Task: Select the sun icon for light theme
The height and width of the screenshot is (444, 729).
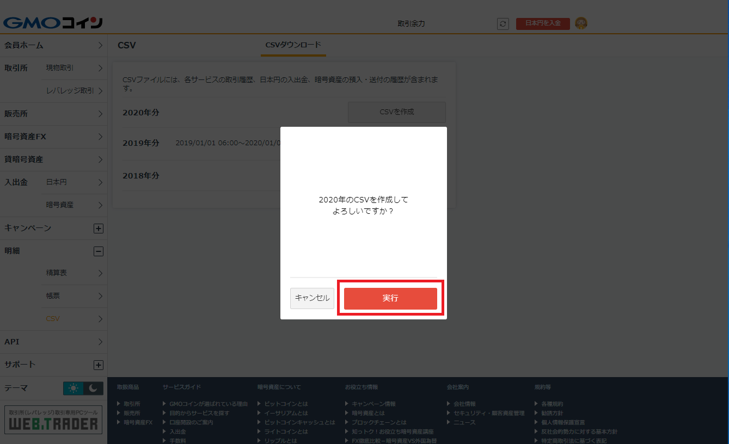Action: (75, 388)
